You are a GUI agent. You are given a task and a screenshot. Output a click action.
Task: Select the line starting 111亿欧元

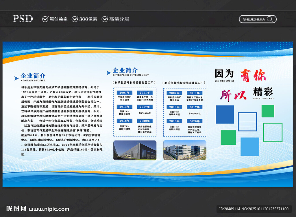62,150
